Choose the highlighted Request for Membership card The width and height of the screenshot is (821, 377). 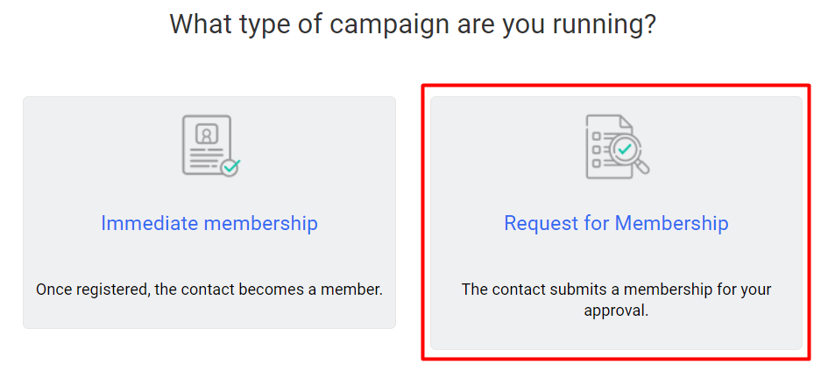[616, 262]
